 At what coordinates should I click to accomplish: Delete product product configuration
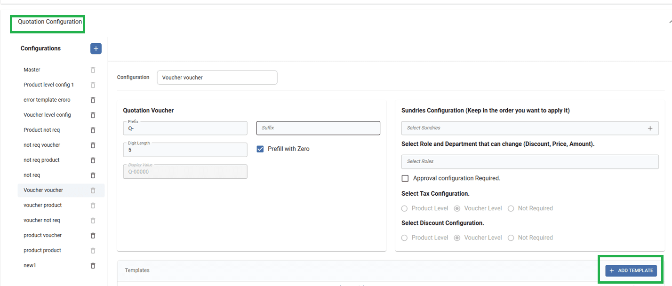click(x=93, y=250)
